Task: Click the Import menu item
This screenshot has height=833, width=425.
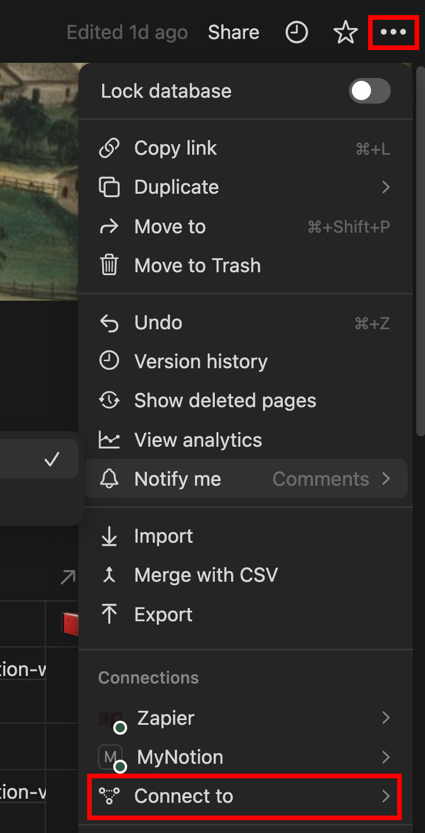Action: (x=163, y=536)
